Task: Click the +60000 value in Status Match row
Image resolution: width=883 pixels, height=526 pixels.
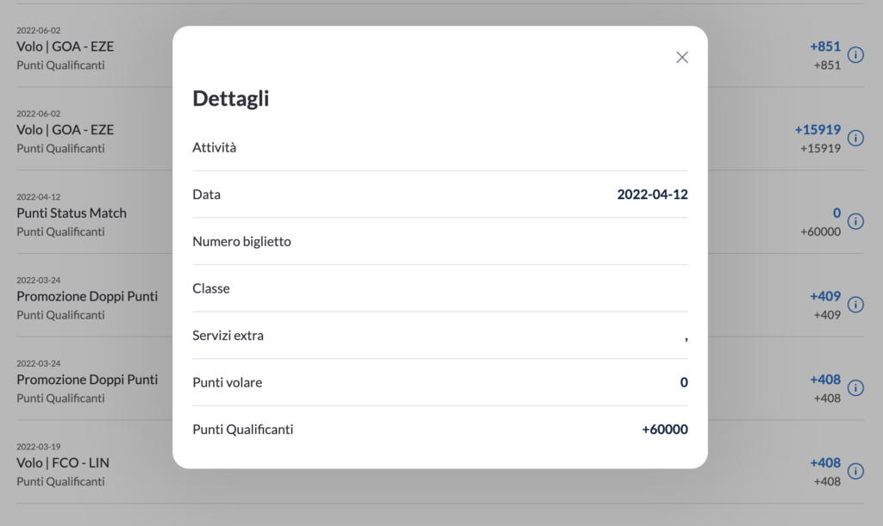Action: point(821,232)
